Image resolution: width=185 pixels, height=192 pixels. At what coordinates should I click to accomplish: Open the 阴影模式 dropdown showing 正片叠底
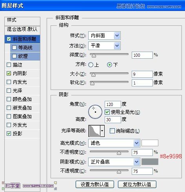tap(114, 162)
